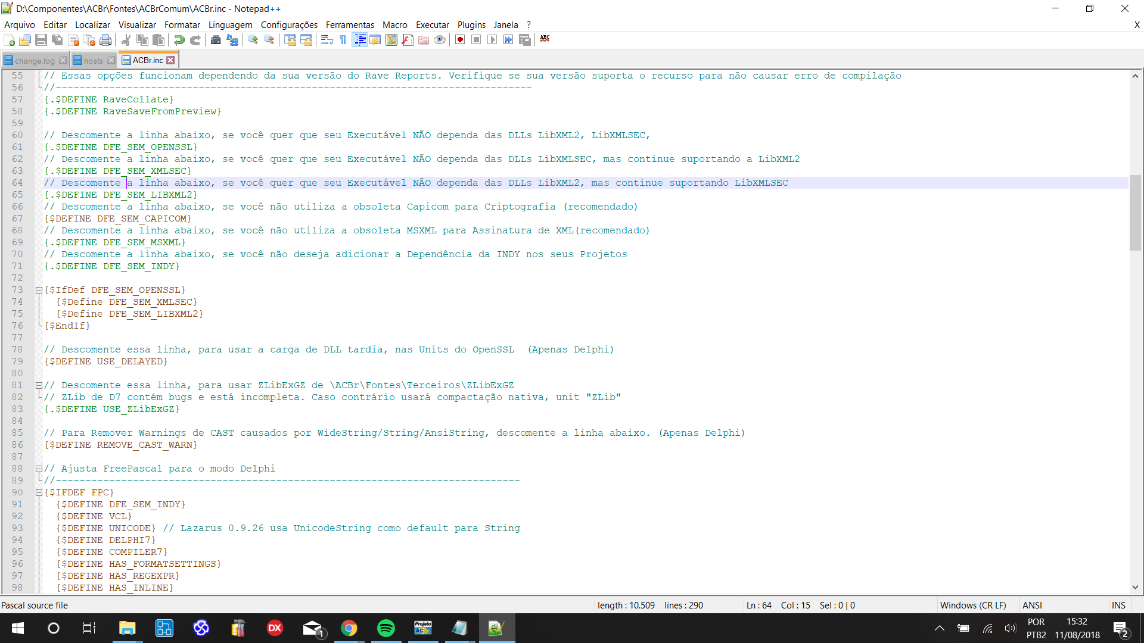The image size is (1144, 643).
Task: Open the Arquivo menu
Action: pyautogui.click(x=20, y=25)
